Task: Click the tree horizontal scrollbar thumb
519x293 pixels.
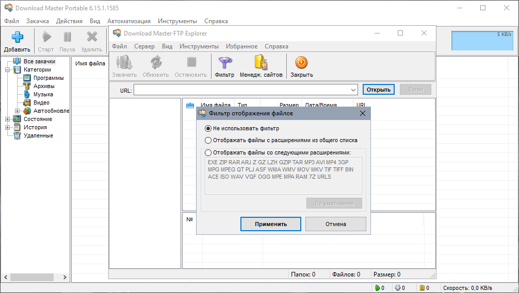Action: click(x=32, y=277)
